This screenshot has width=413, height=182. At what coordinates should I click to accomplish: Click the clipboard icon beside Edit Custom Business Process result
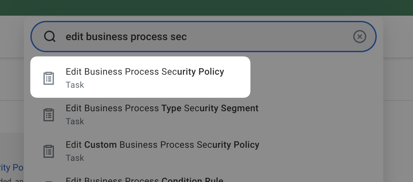tap(49, 151)
